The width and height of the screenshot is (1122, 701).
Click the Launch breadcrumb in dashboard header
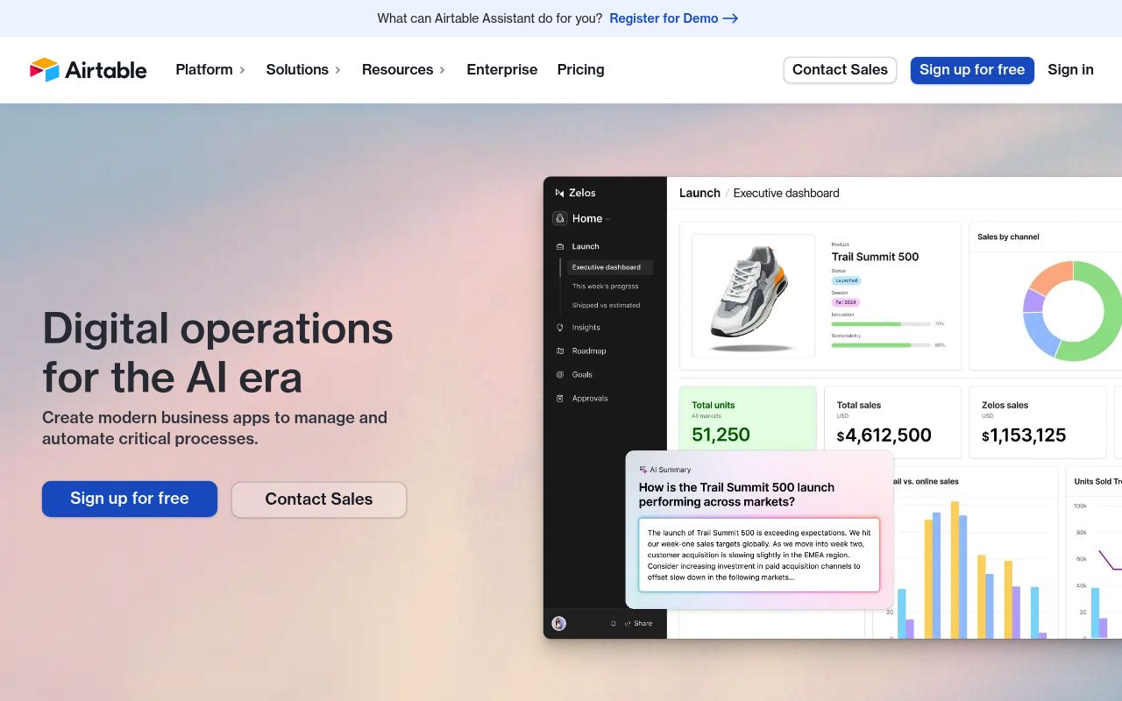tap(699, 193)
